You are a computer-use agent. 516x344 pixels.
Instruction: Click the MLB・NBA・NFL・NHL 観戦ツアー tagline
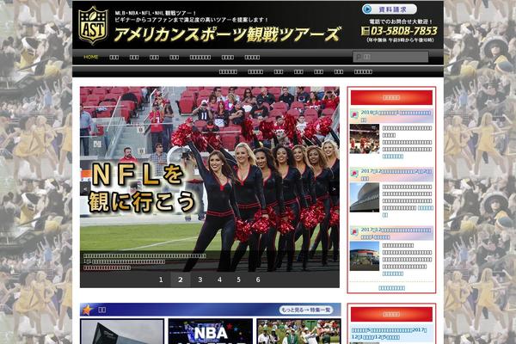click(x=156, y=13)
